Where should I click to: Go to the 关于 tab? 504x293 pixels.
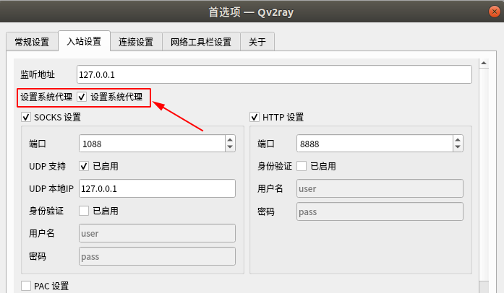257,42
